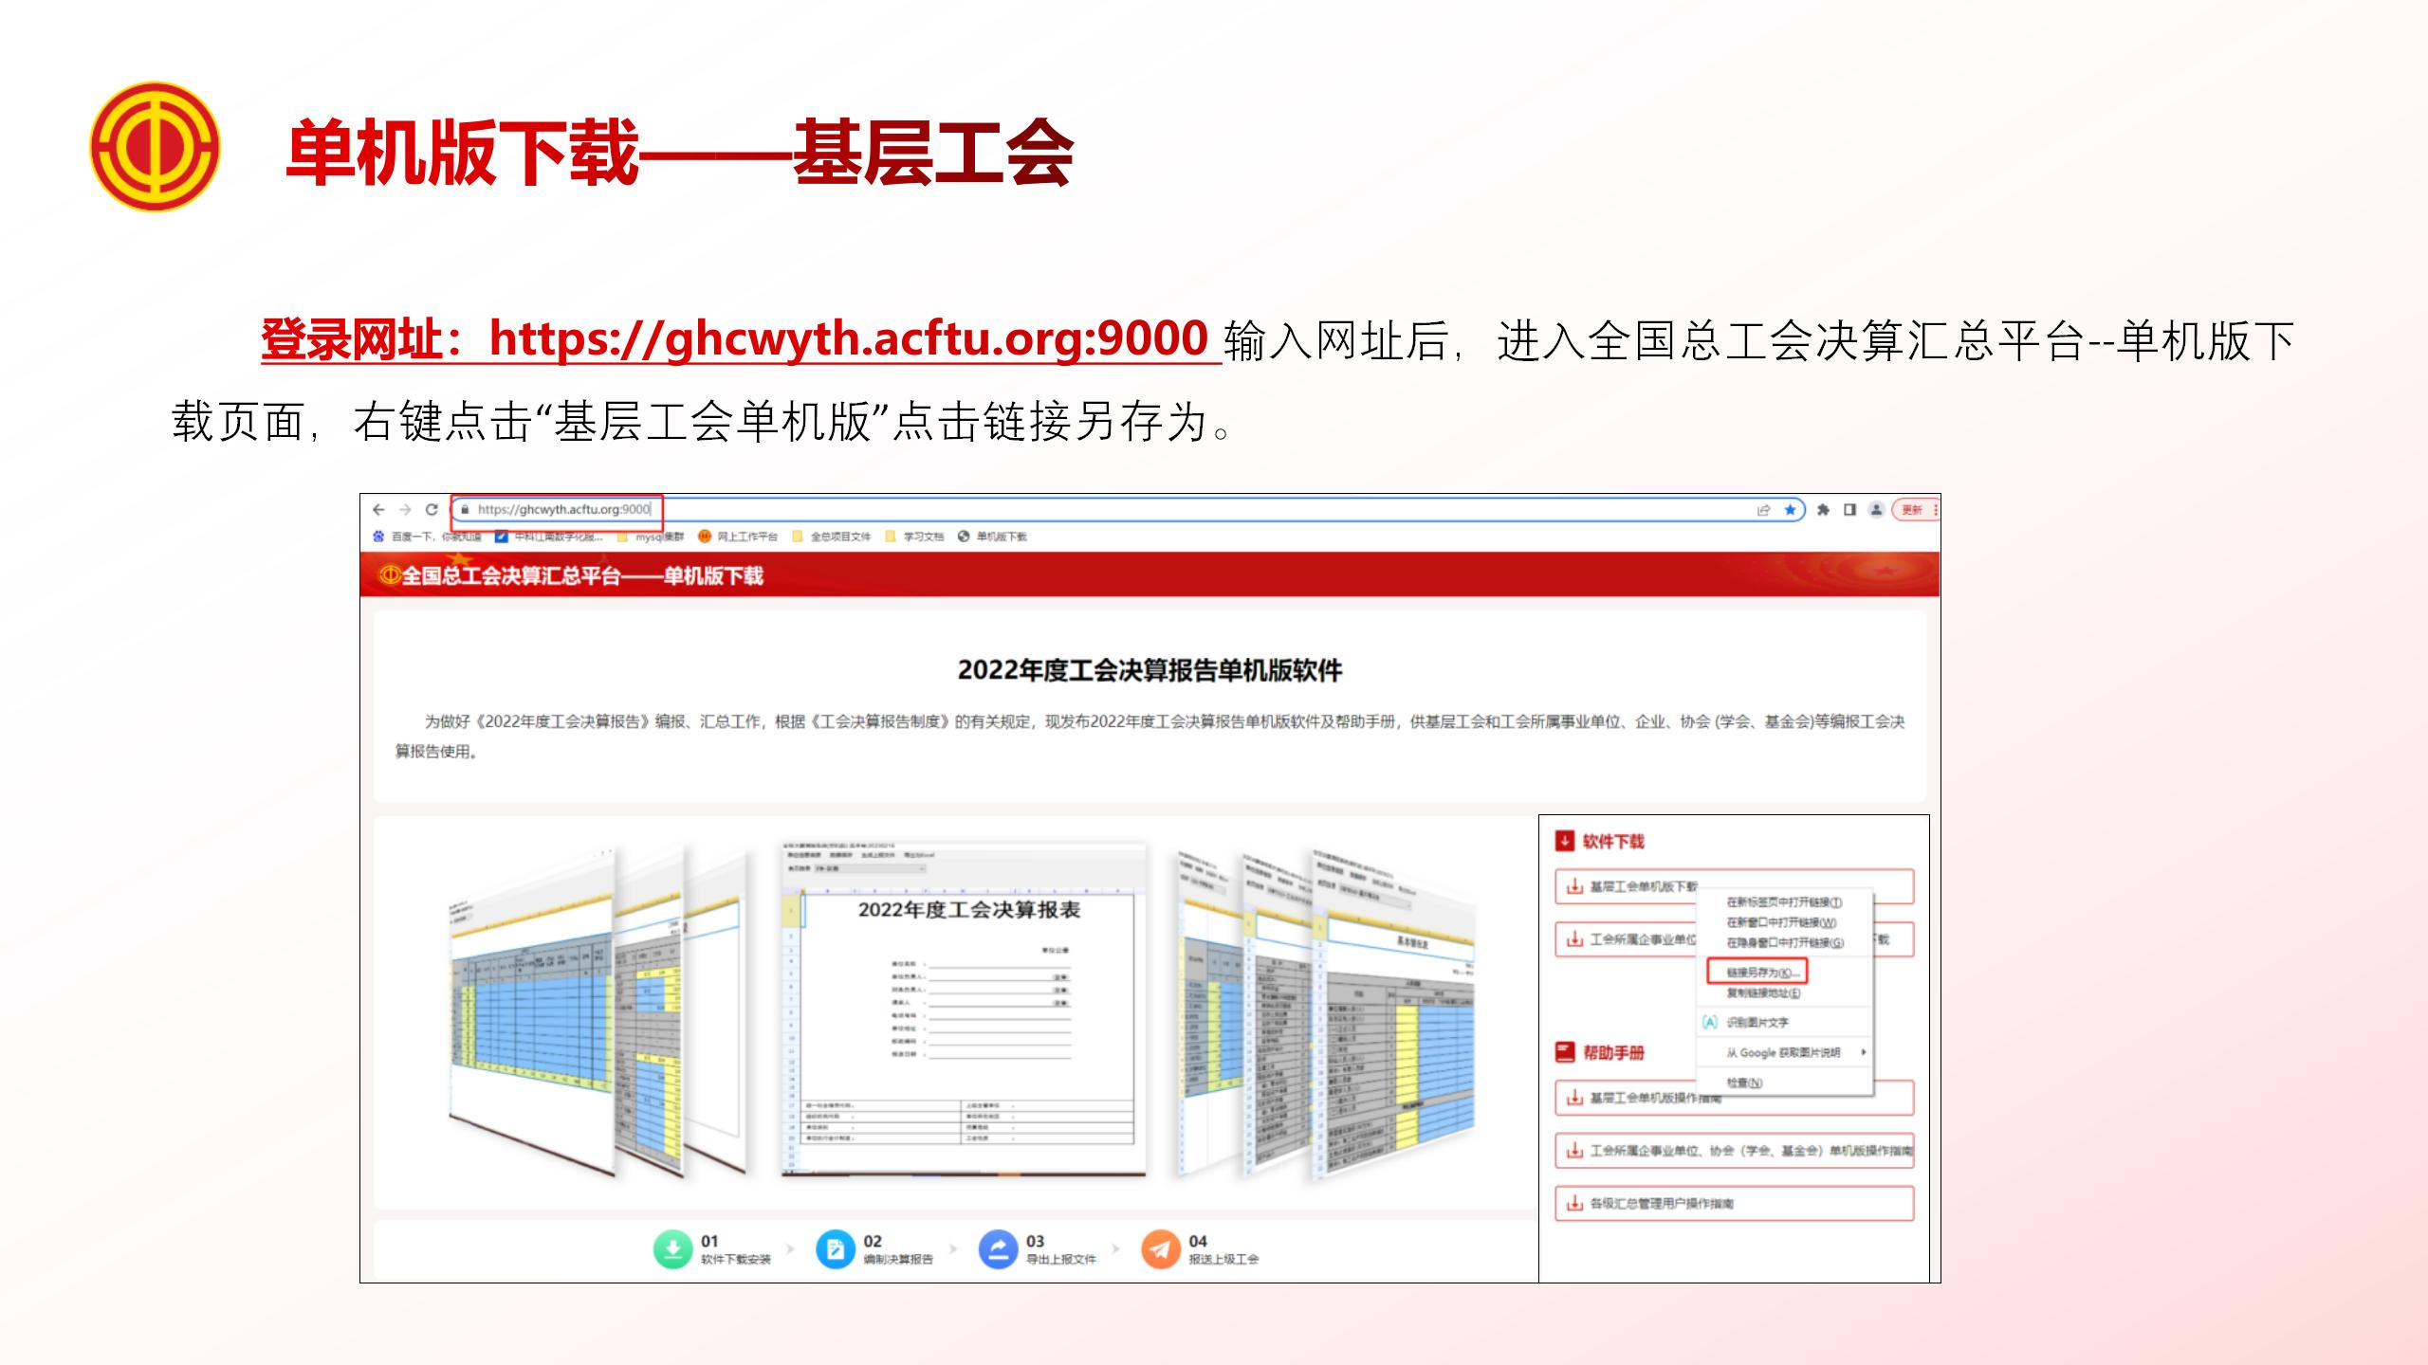2428x1365 pixels.
Task: Choose 在新标签页中打开链接 menu entry
Action: (1783, 902)
